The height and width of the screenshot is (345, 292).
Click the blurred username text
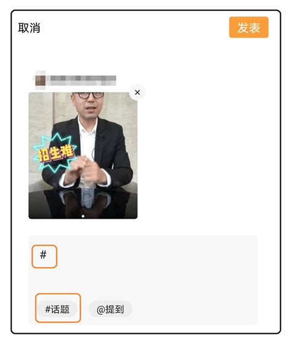click(83, 80)
